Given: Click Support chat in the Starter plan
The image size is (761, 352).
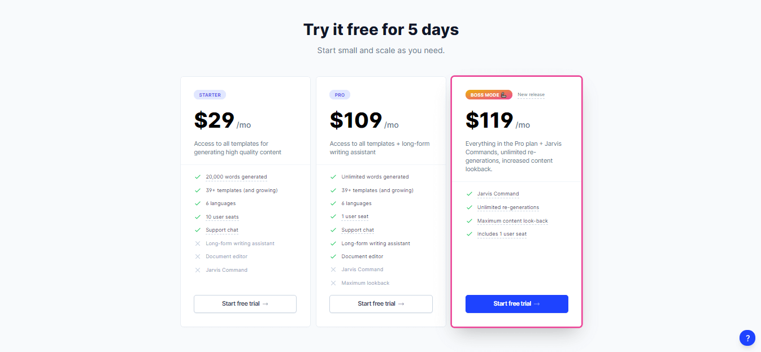Looking at the screenshot, I should [222, 230].
